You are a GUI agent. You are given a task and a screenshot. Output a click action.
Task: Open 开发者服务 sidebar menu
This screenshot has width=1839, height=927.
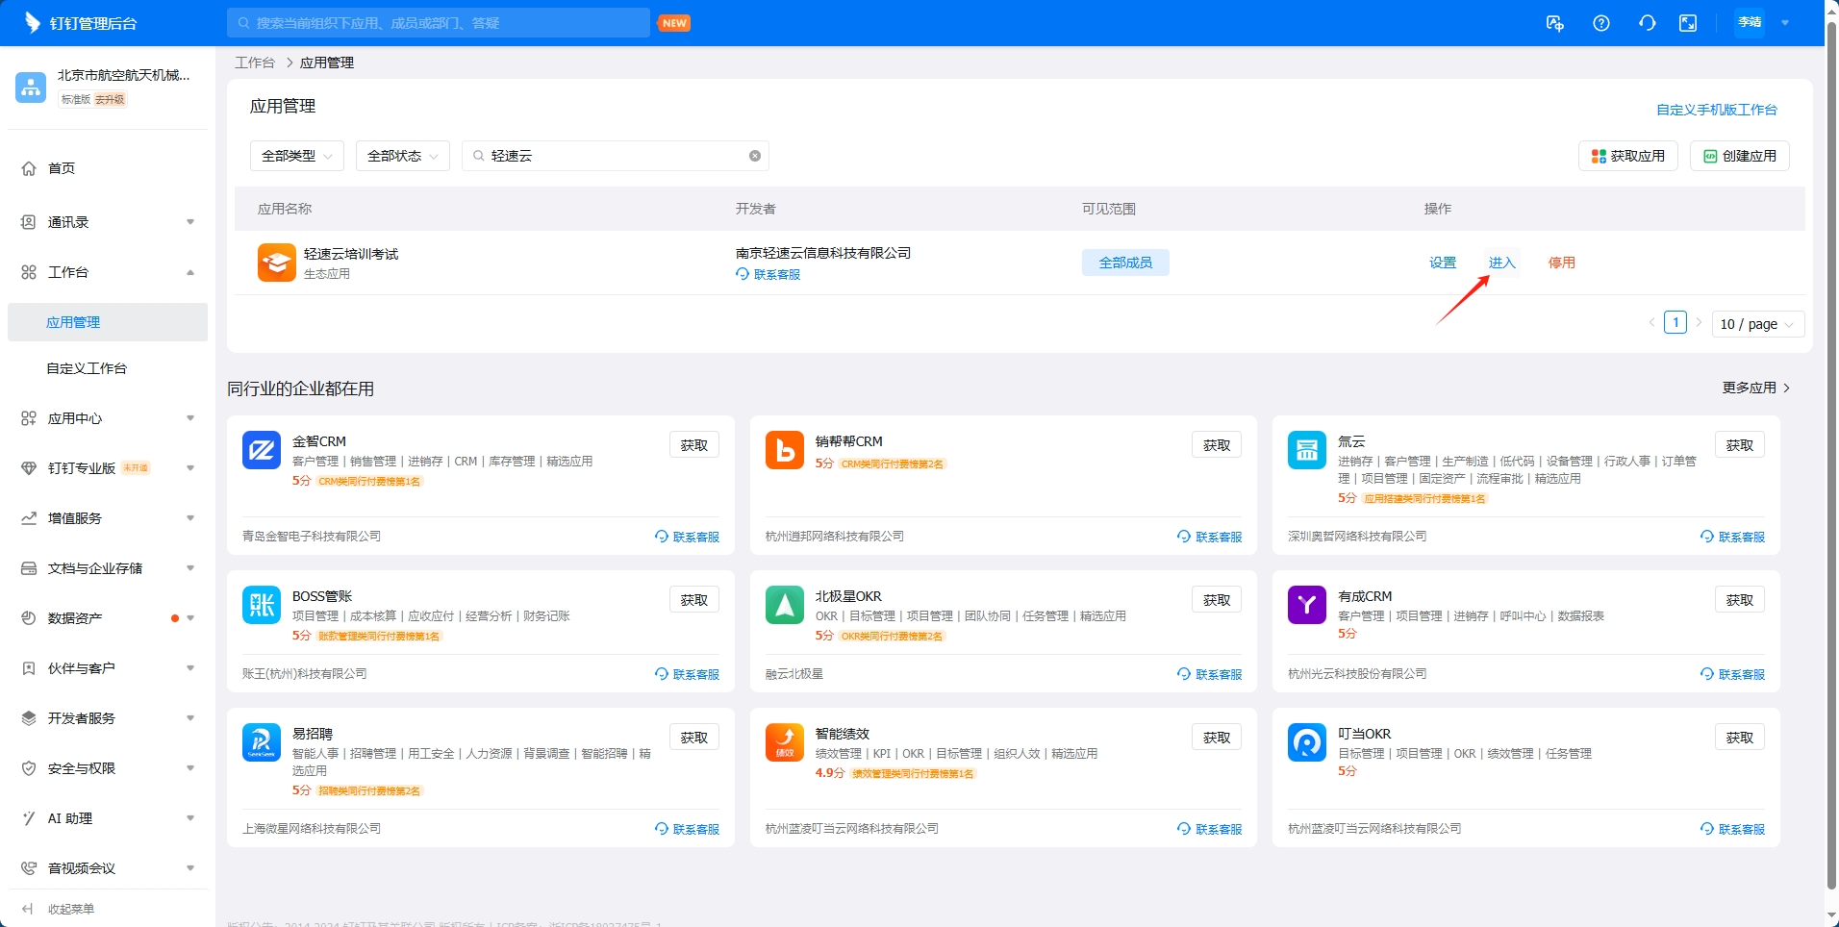(108, 718)
